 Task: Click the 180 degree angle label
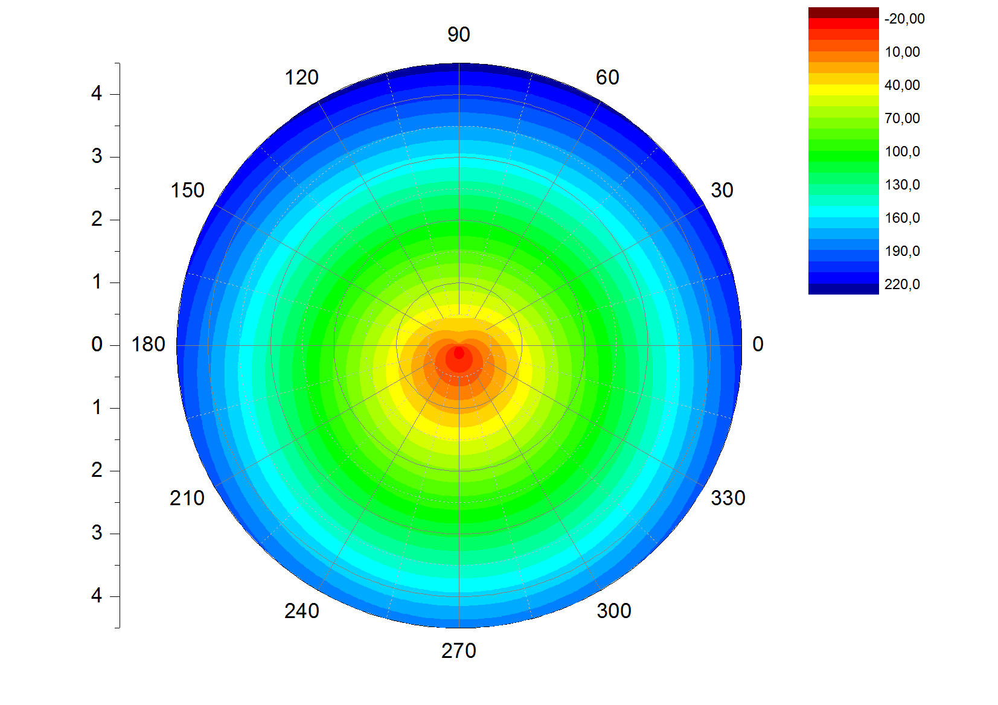click(149, 344)
